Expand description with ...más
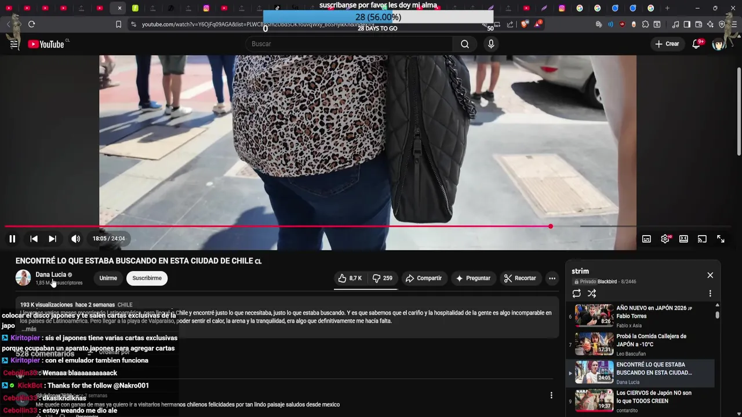The image size is (742, 417). tap(29, 329)
